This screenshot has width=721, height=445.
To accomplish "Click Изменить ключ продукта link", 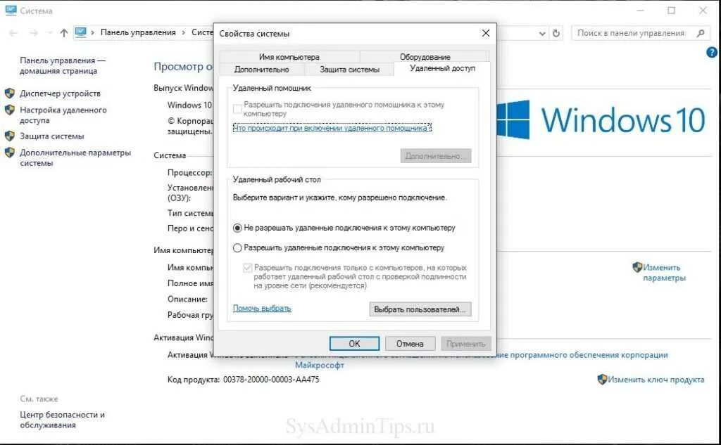I will coord(656,380).
